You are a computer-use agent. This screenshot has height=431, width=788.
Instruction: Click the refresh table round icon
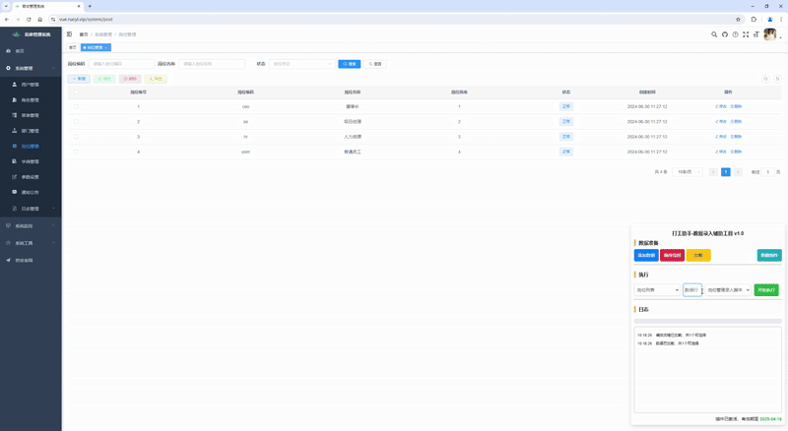click(776, 79)
